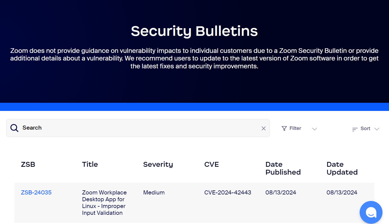The image size is (389, 224).
Task: Open bulletin ZSB-24035
Action: (36, 193)
